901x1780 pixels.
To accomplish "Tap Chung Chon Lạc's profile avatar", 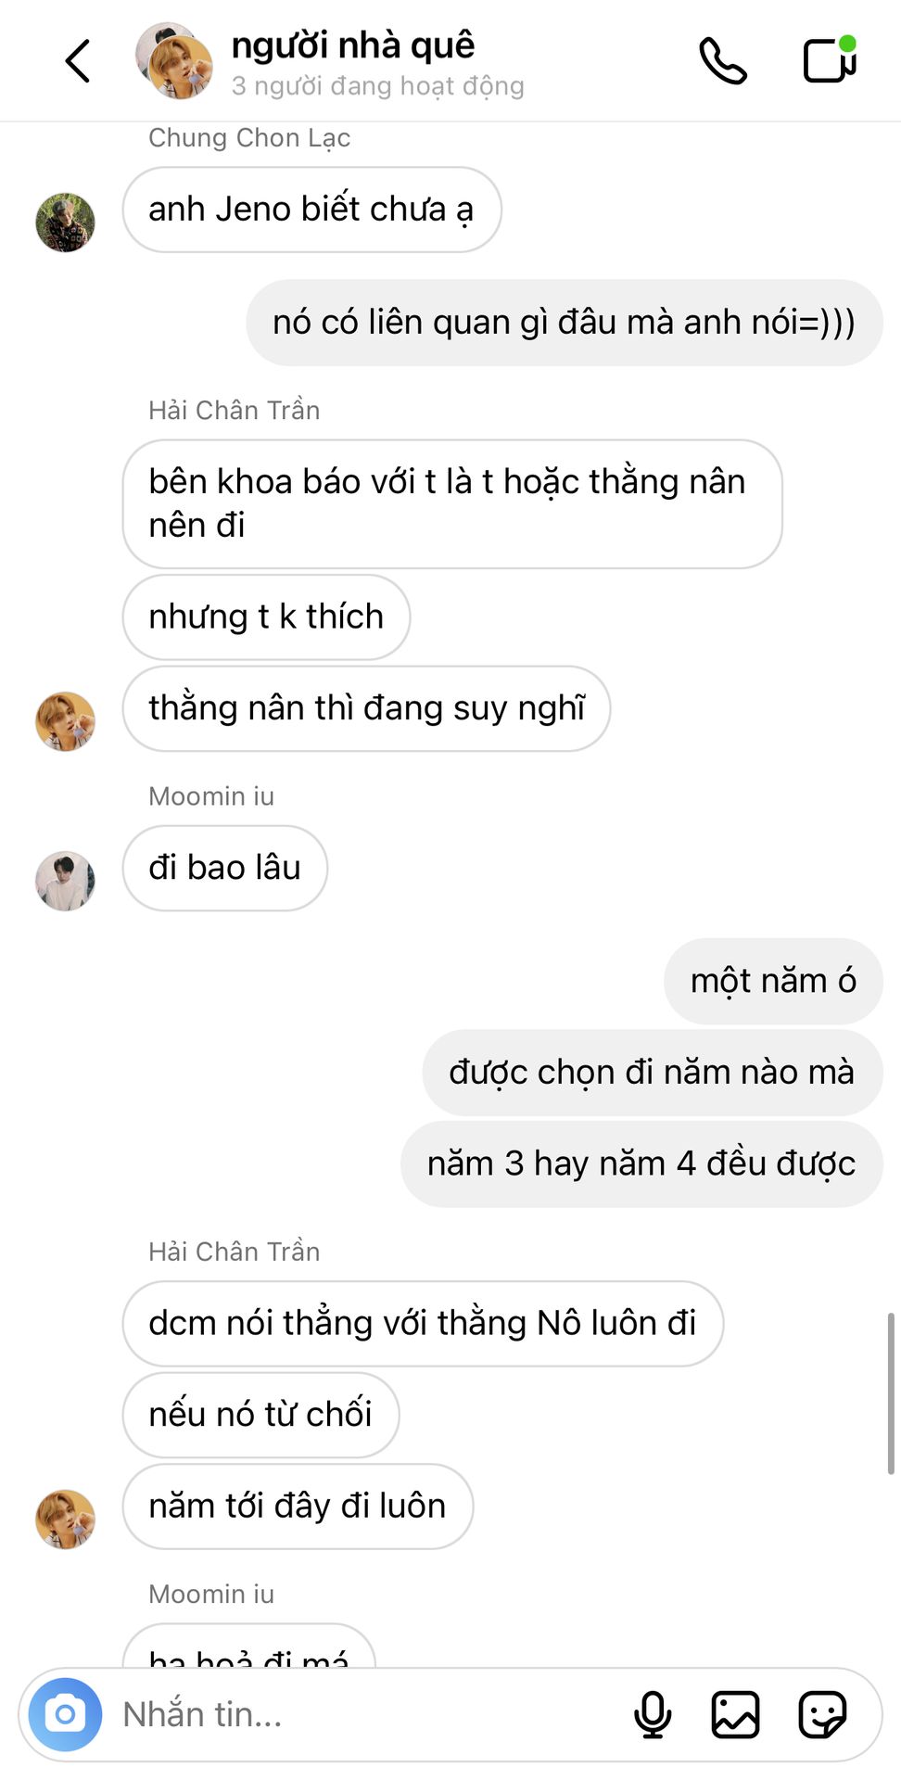I will pyautogui.click(x=65, y=222).
